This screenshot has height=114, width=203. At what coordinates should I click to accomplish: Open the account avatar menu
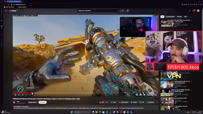(198, 11)
